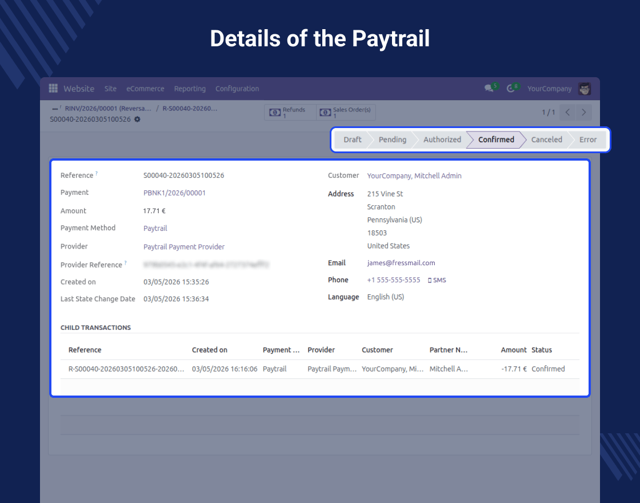Open the Paytrail payment method link
640x503 pixels.
(155, 228)
